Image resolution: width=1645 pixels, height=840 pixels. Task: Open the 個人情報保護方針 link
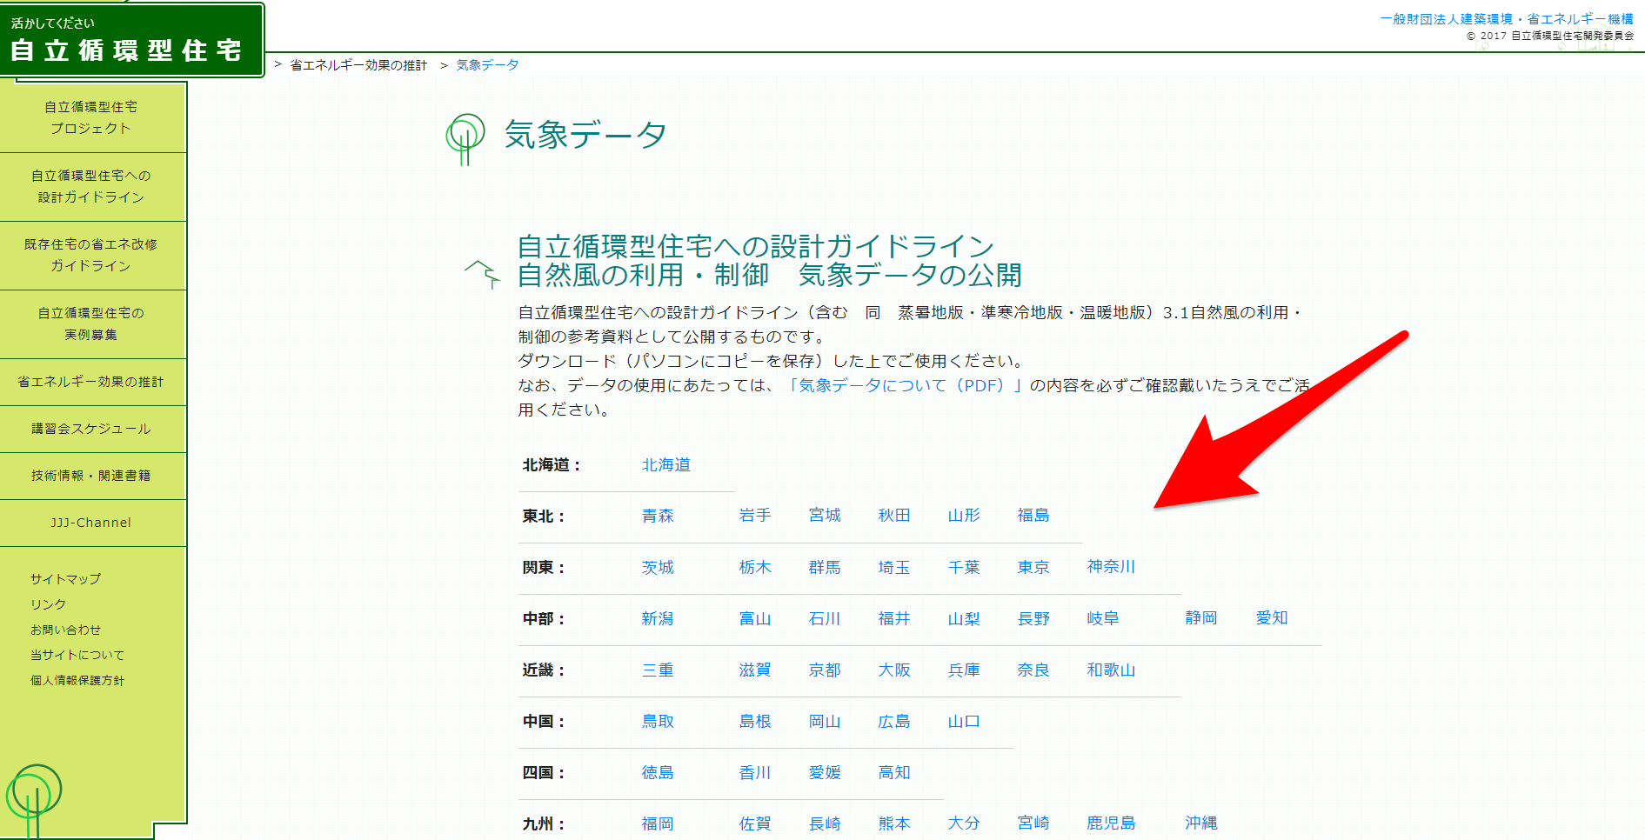[77, 680]
